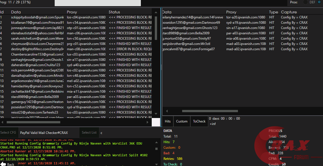Image resolution: width=323 pixels, height=166 pixels.
Task: Show the ToCheck tab
Action: (199, 121)
